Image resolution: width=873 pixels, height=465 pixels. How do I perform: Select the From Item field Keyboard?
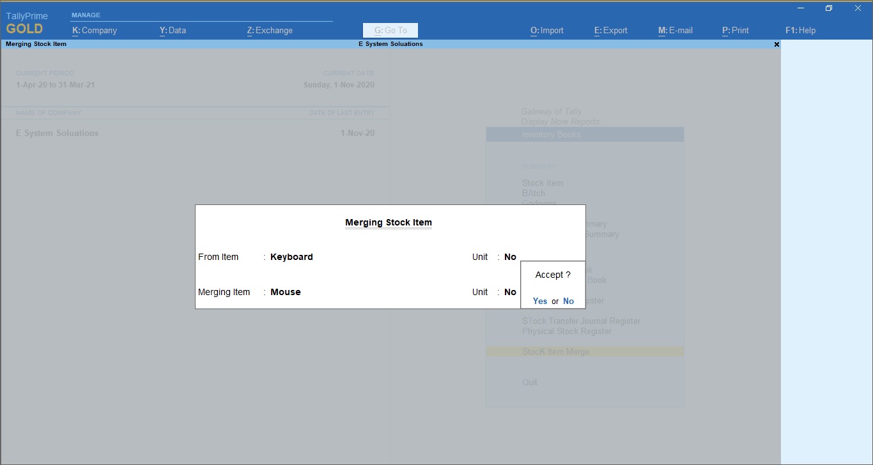[x=291, y=257]
